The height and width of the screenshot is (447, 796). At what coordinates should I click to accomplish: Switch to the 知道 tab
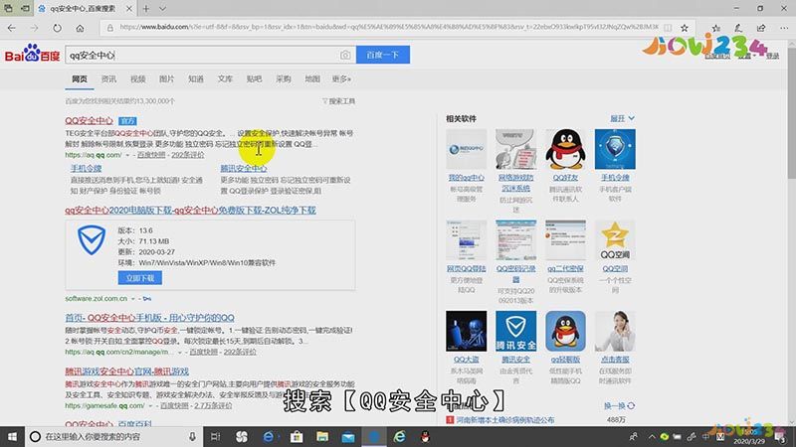coord(195,79)
